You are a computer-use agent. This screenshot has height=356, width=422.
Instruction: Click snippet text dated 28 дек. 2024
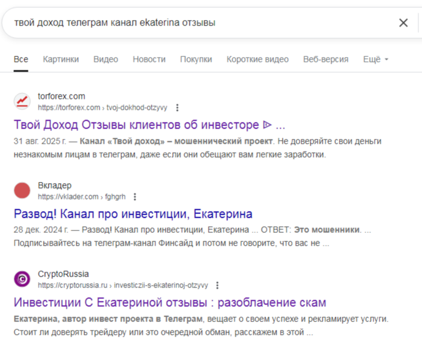[192, 237]
